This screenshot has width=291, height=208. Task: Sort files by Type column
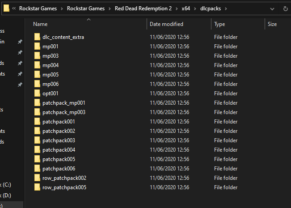(219, 24)
